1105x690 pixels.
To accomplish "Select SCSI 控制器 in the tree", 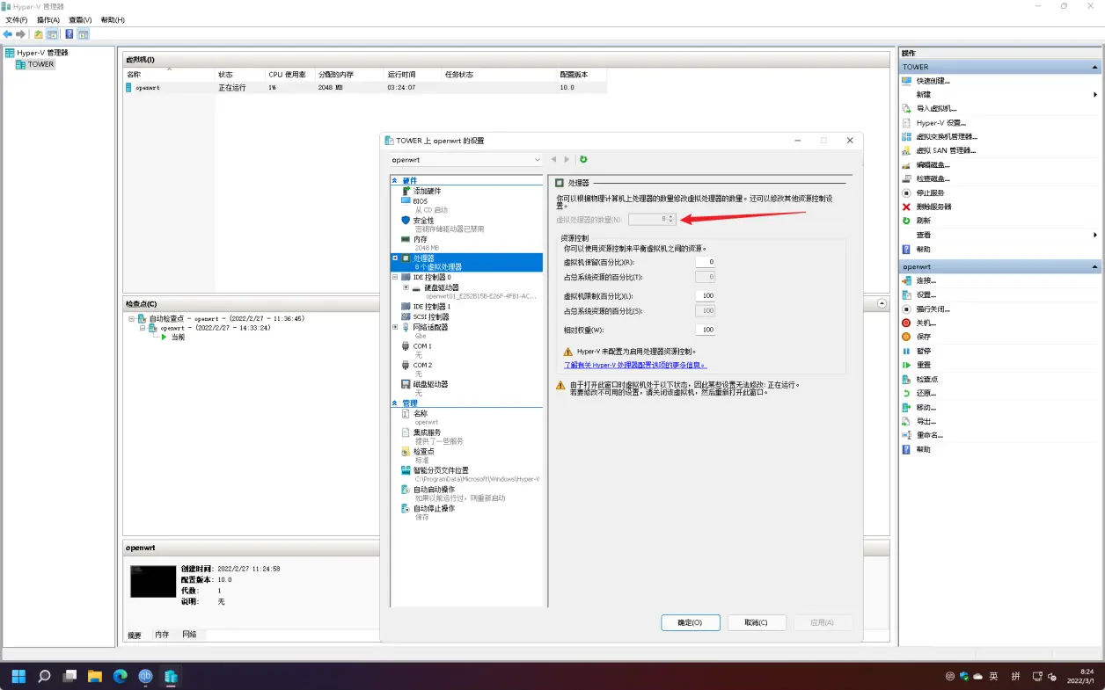I will [x=431, y=316].
